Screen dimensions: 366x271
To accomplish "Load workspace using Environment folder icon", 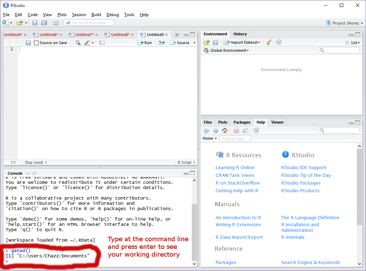I will [206, 42].
